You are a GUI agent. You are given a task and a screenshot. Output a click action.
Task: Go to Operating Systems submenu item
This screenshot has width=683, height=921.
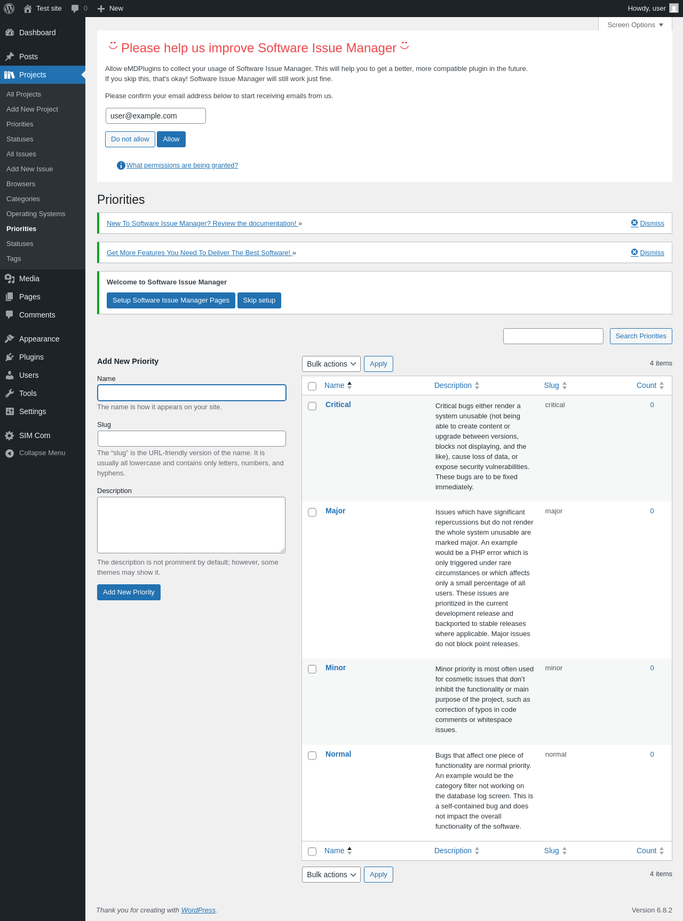click(x=43, y=214)
